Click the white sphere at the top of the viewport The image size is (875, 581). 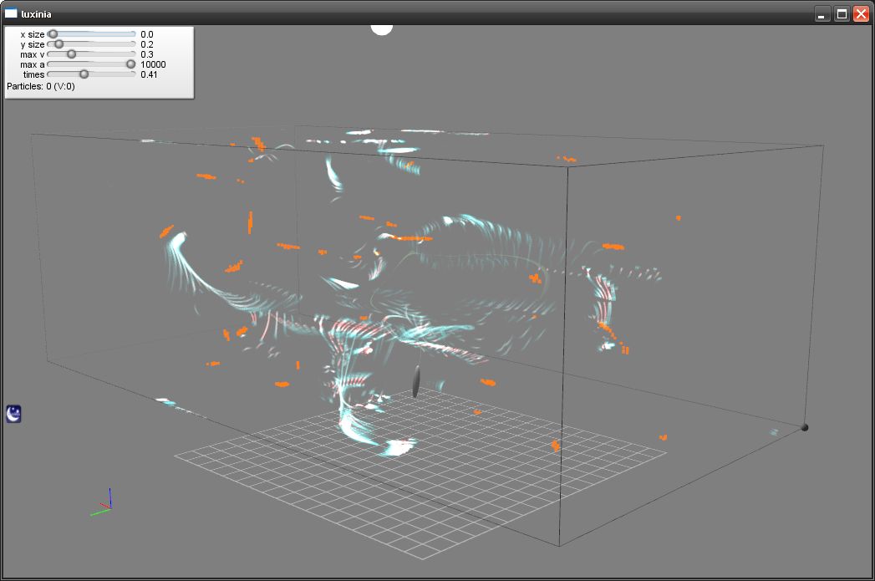[382, 29]
